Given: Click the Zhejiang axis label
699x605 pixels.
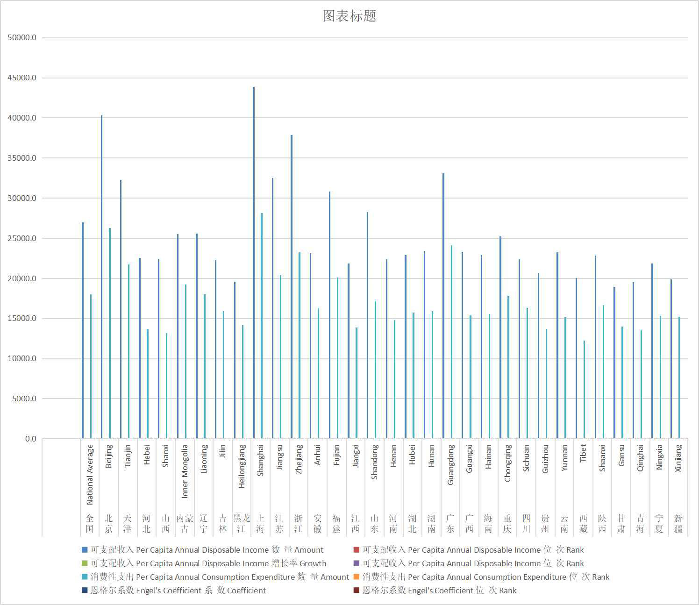Looking at the screenshot, I should click(299, 459).
